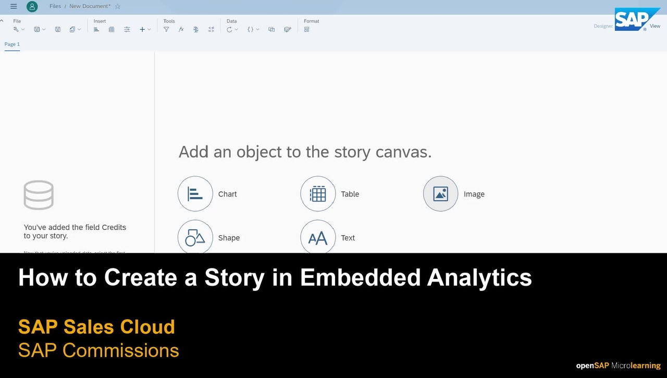Add a Chart via round canvas icon
The width and height of the screenshot is (667, 378).
click(195, 194)
